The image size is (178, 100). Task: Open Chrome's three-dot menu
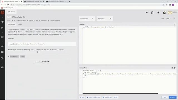click(176, 5)
